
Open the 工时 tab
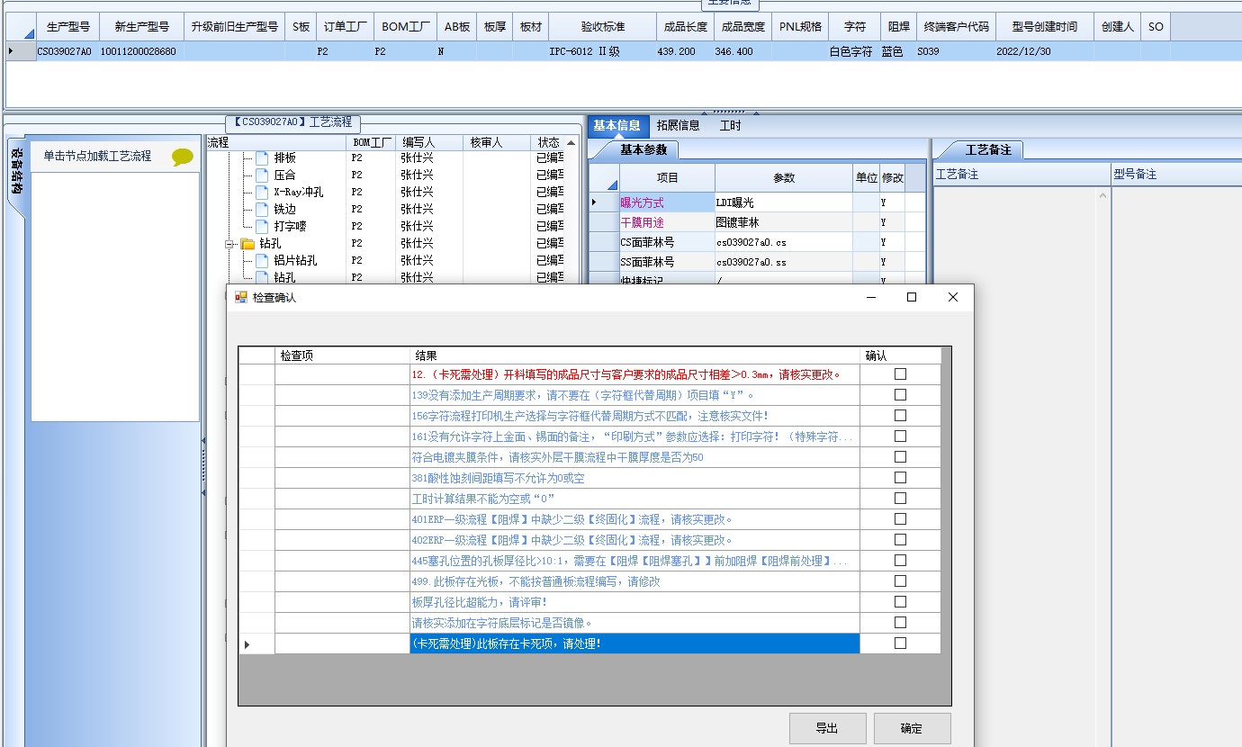tap(730, 126)
